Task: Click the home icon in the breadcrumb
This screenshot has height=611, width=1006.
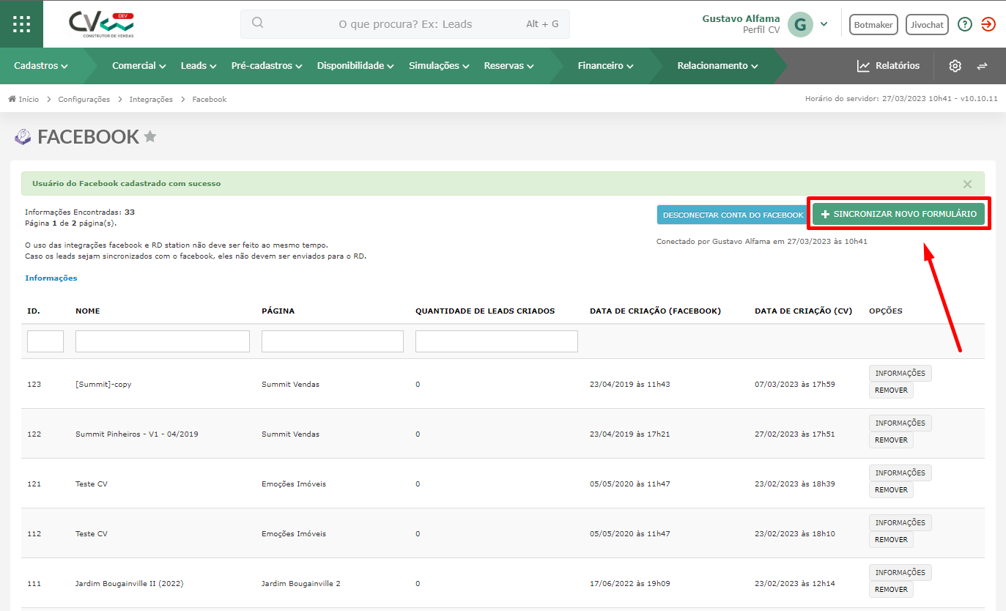Action: tap(12, 99)
